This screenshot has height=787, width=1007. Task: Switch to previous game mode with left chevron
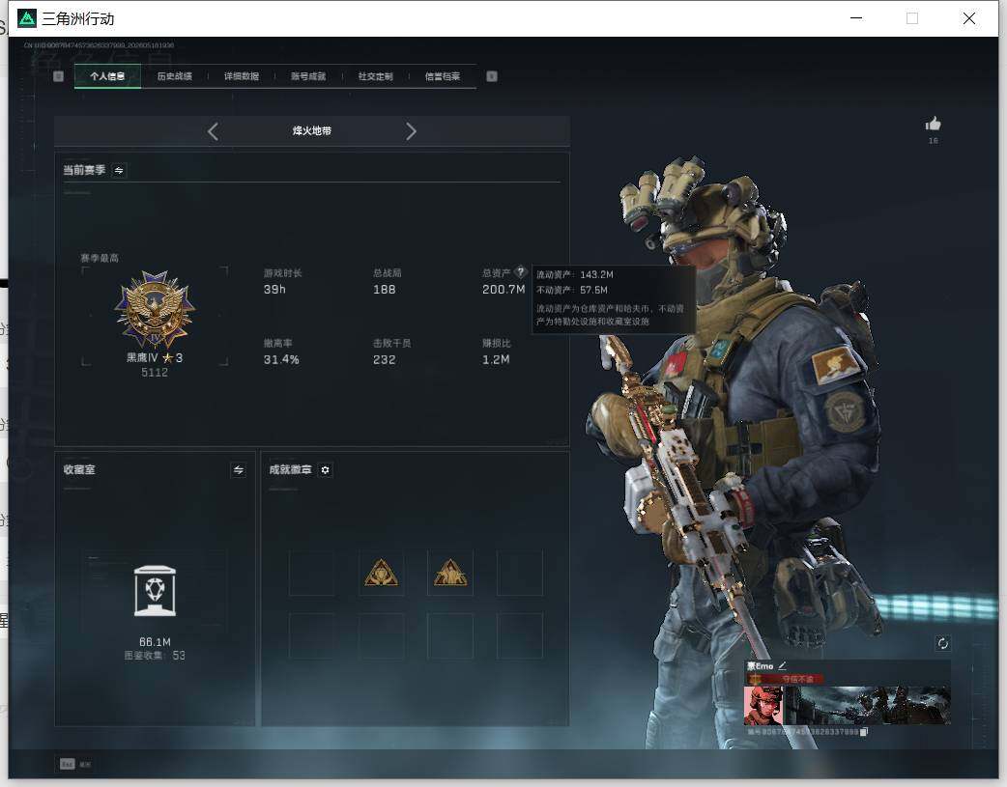pos(213,131)
